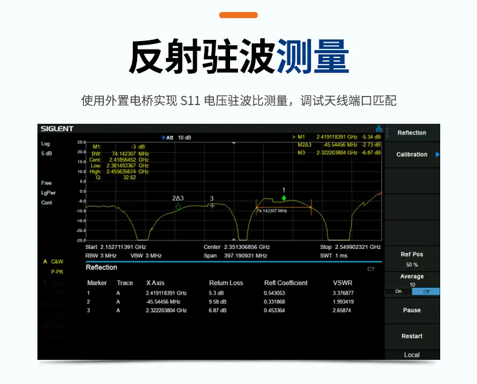
Task: Open the Average count value 10
Action: pyautogui.click(x=412, y=284)
